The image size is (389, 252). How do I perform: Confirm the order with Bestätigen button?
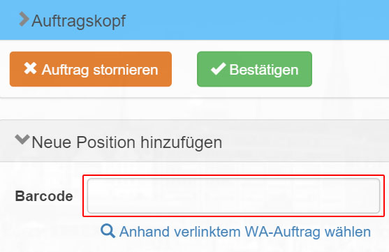click(254, 69)
